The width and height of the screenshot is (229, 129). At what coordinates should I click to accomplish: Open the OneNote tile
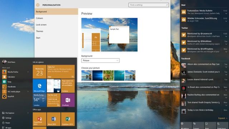click(x=68, y=100)
